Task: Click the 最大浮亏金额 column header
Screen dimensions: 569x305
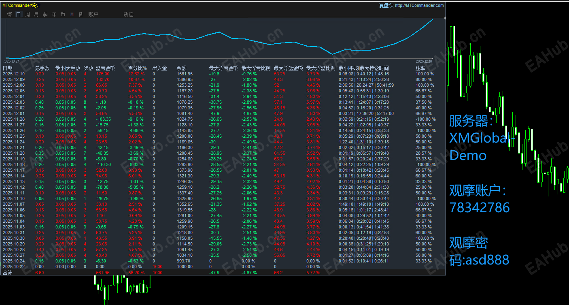Action: coord(224,68)
